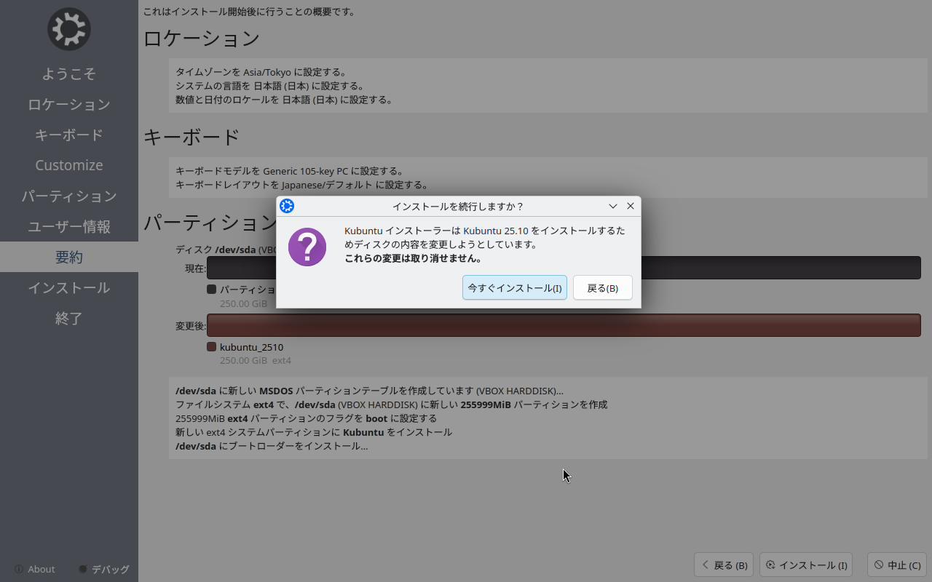Open the About button in the sidebar

35,569
